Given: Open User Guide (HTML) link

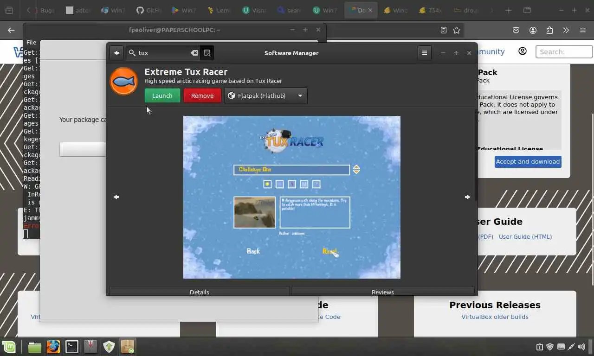Looking at the screenshot, I should click(525, 236).
